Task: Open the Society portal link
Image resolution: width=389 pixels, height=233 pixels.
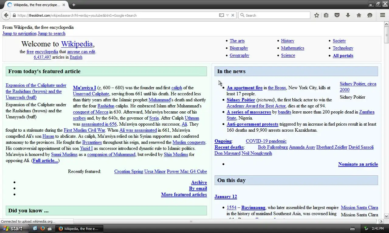Action: click(339, 41)
